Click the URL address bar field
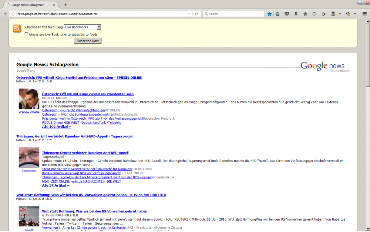The image size is (370, 232). pyautogui.click(x=101, y=14)
